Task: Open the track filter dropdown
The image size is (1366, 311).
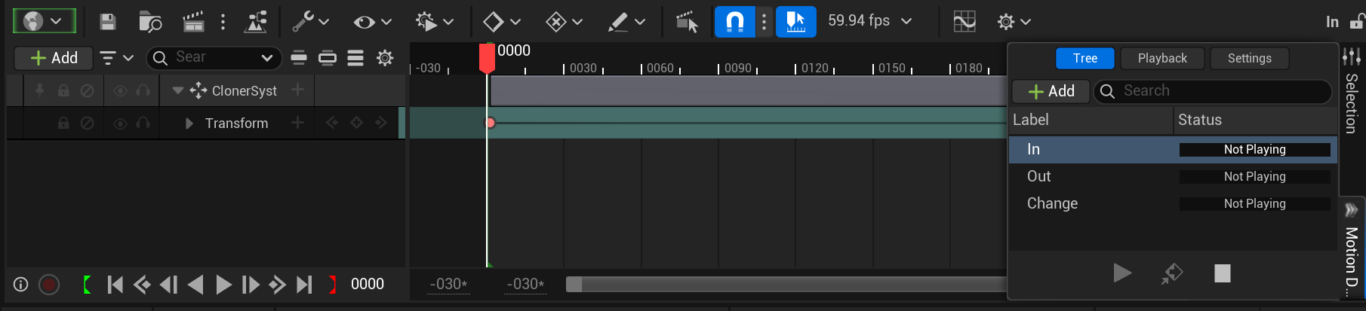Action: point(116,58)
